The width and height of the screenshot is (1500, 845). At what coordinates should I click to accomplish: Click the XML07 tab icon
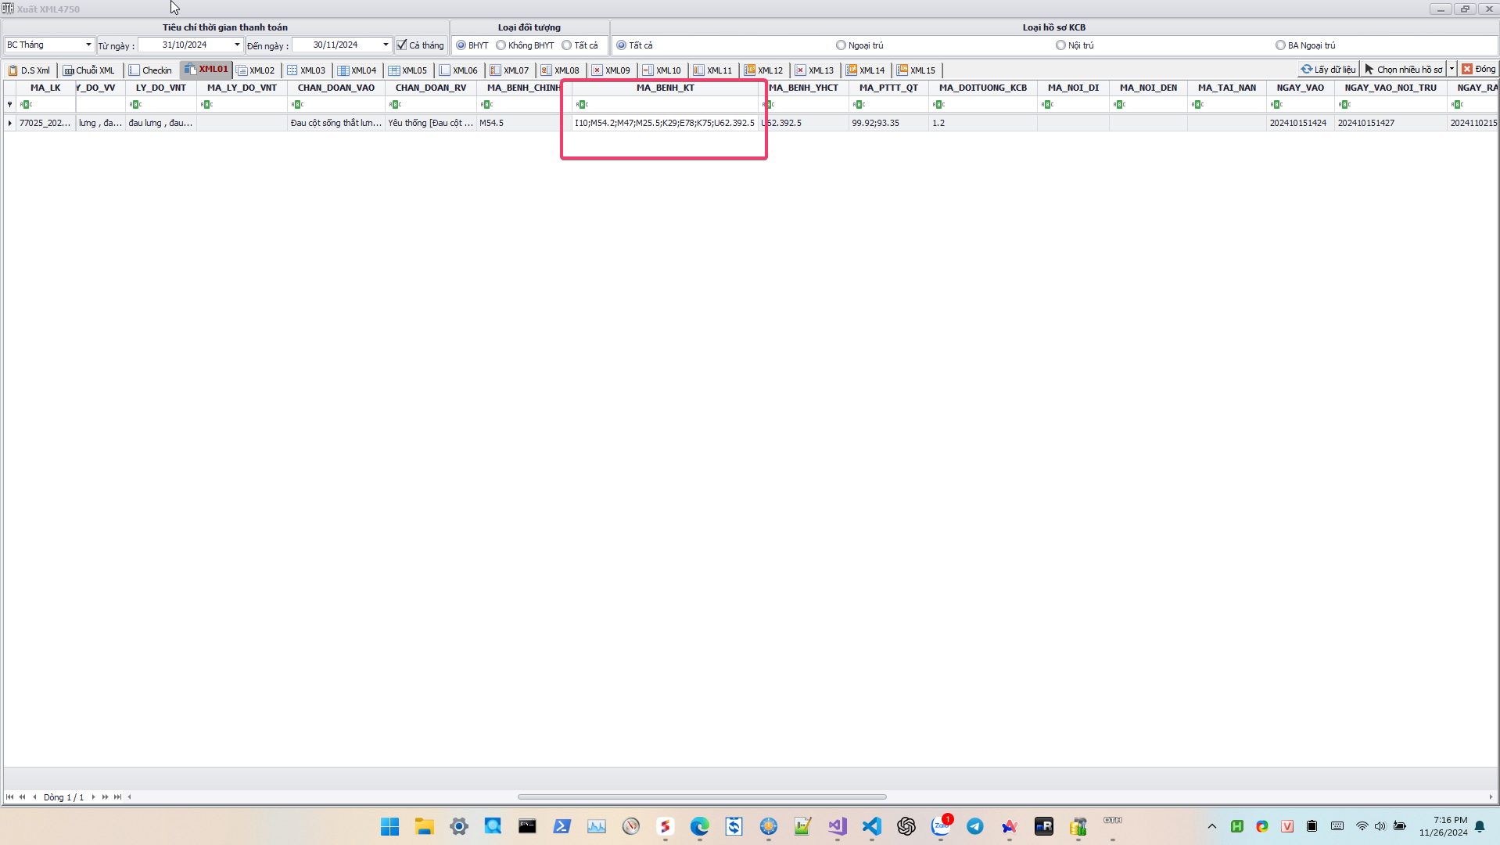click(x=496, y=70)
